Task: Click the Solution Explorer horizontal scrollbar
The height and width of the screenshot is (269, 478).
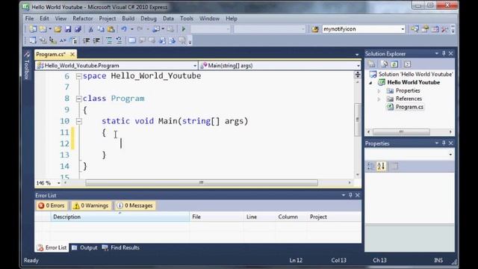Action: 401,132
